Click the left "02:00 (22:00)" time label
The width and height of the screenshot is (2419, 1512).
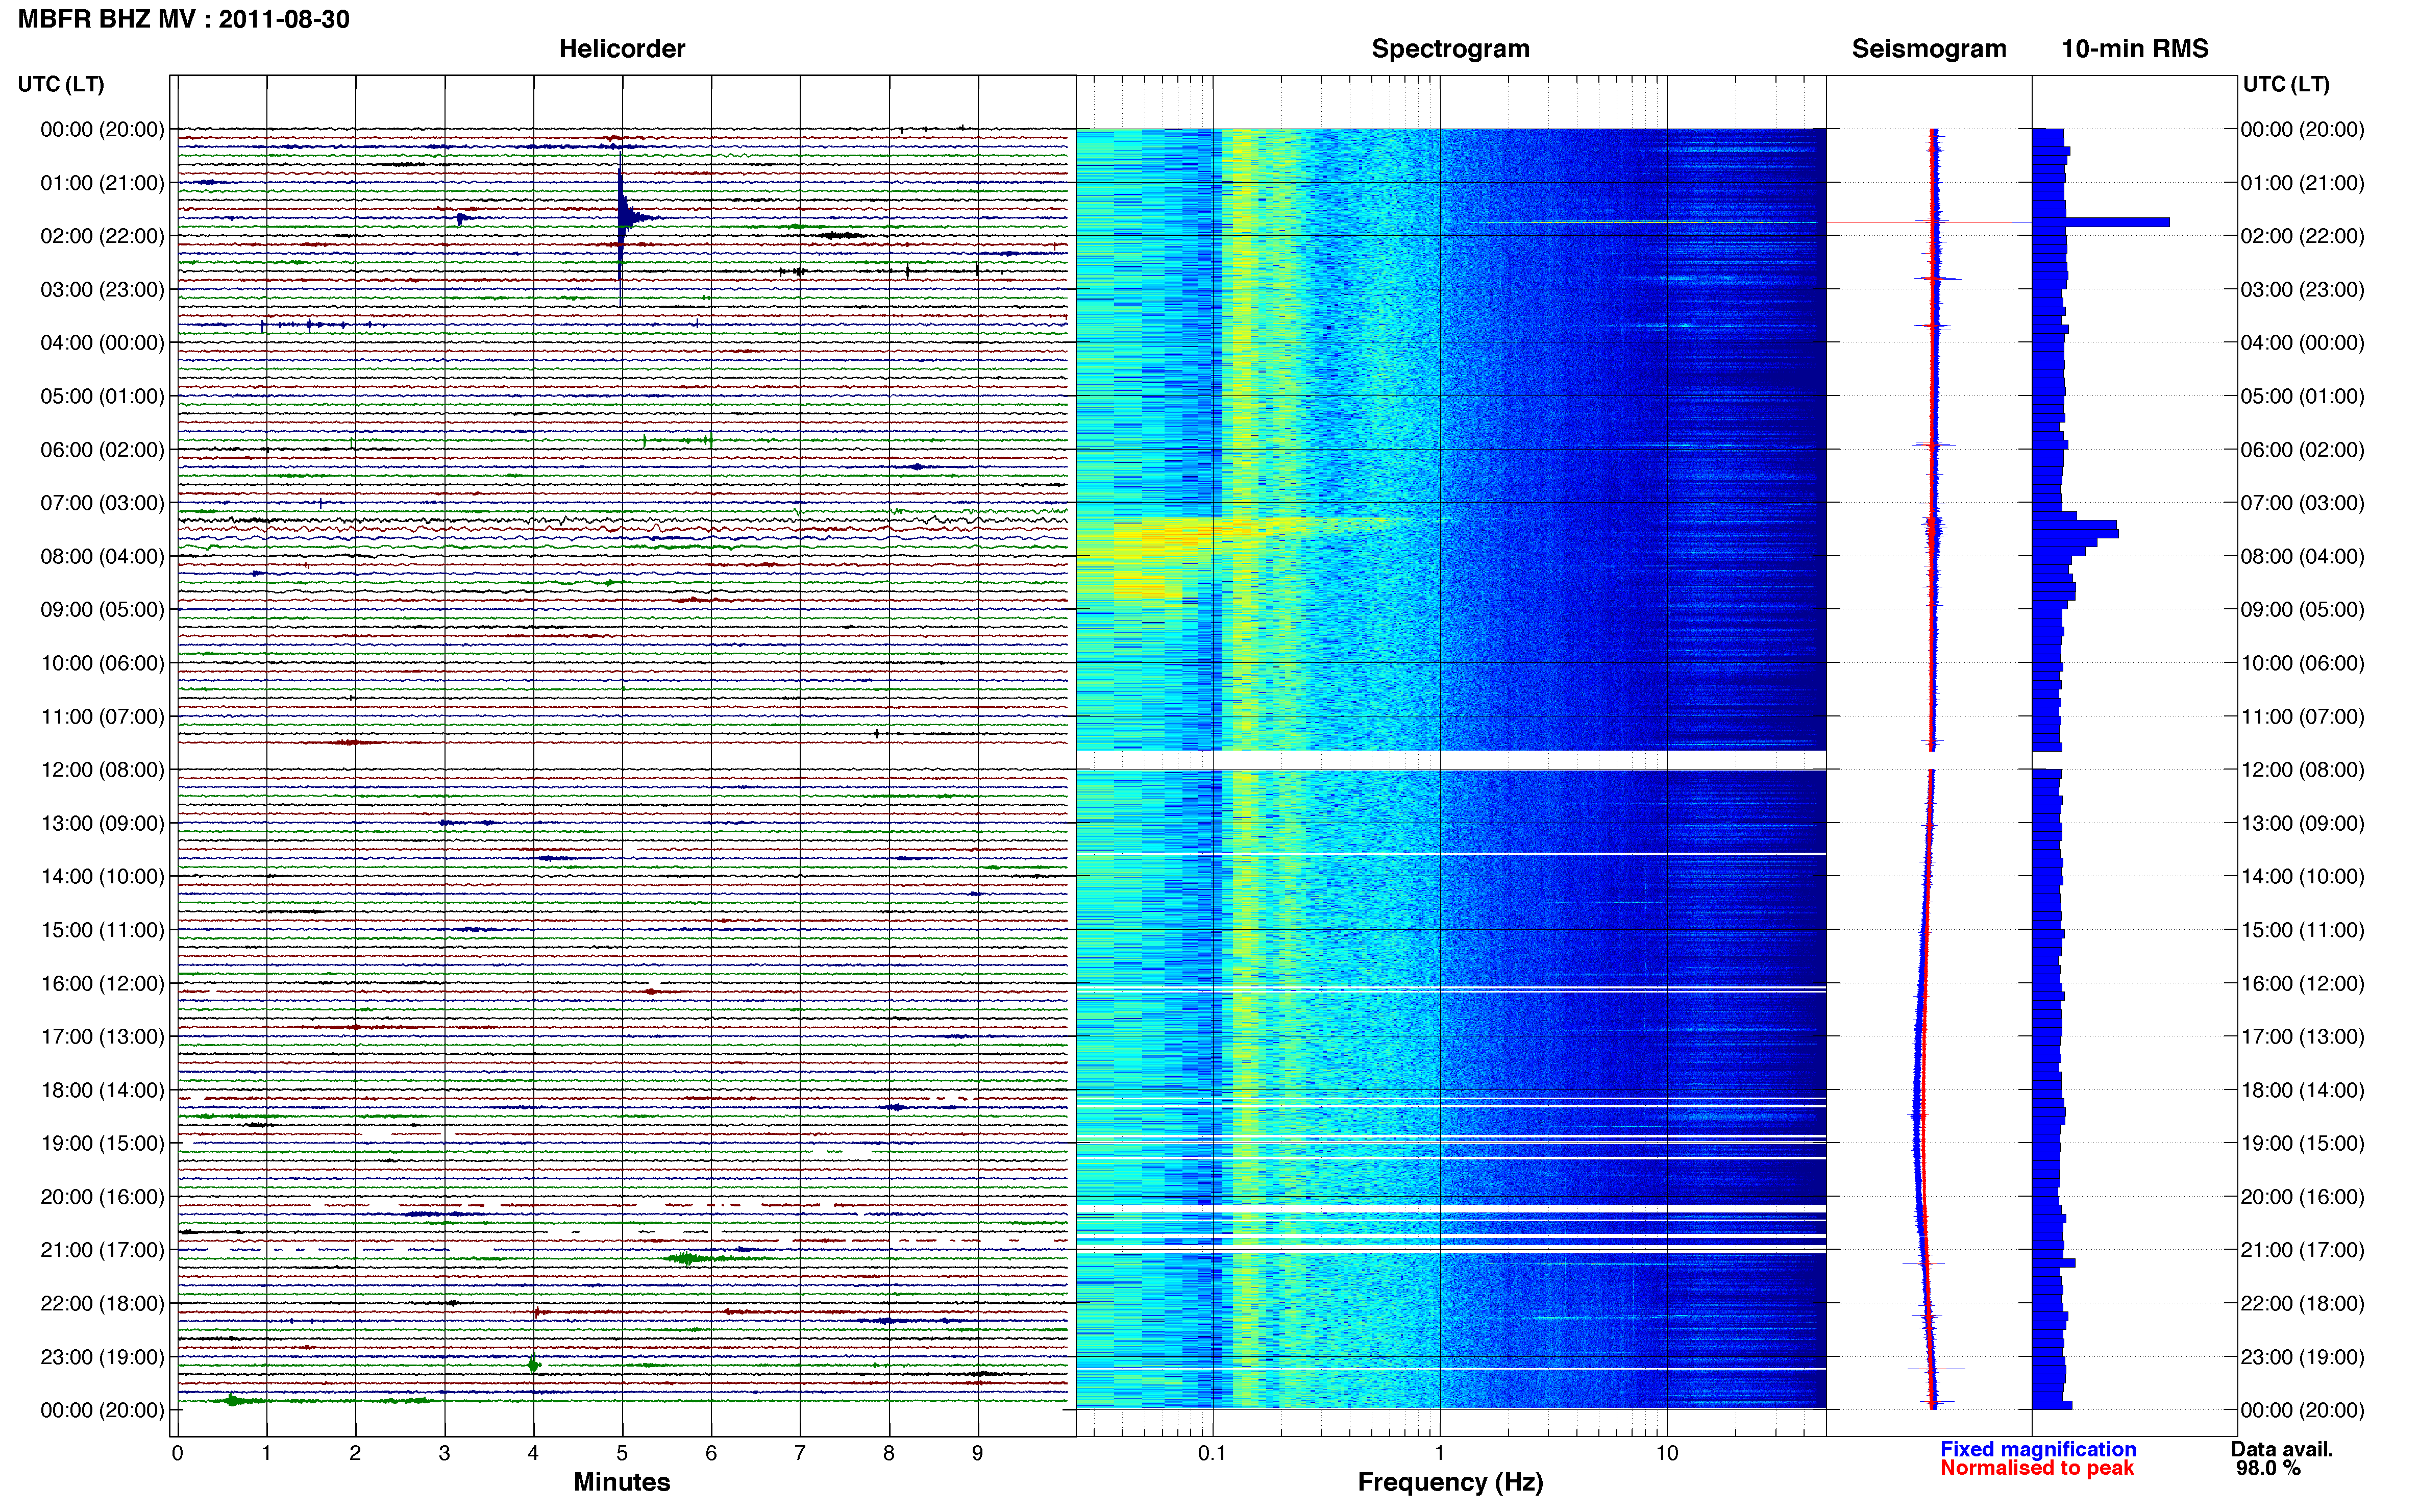[102, 236]
